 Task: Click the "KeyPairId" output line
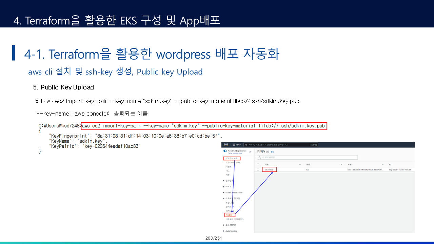pyautogui.click(x=95, y=146)
